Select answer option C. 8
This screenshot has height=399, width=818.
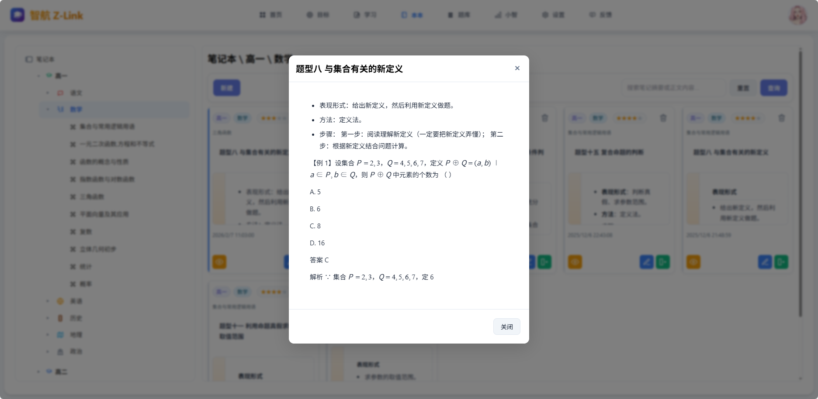315,226
